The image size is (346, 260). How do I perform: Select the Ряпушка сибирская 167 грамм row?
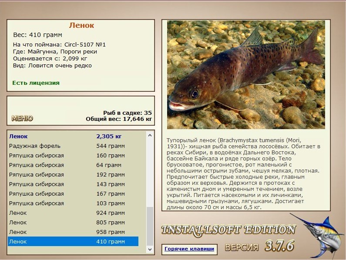pos(73,194)
